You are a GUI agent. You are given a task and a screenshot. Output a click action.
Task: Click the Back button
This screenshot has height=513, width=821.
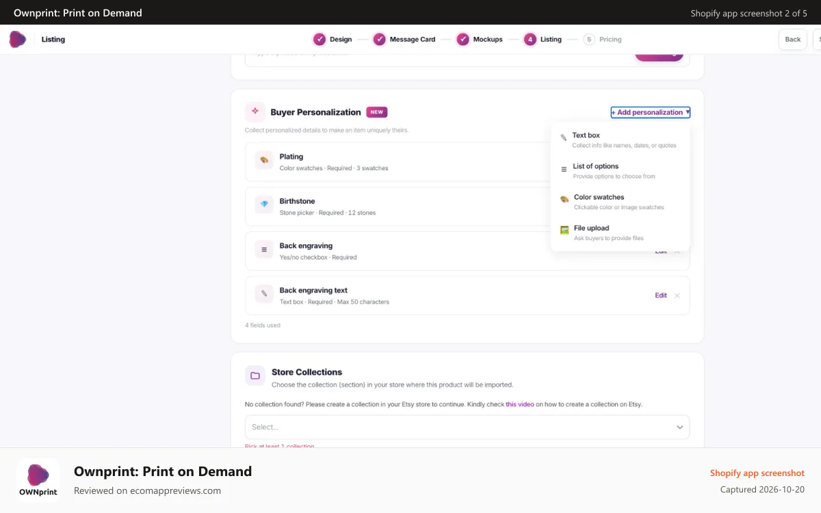coord(793,39)
